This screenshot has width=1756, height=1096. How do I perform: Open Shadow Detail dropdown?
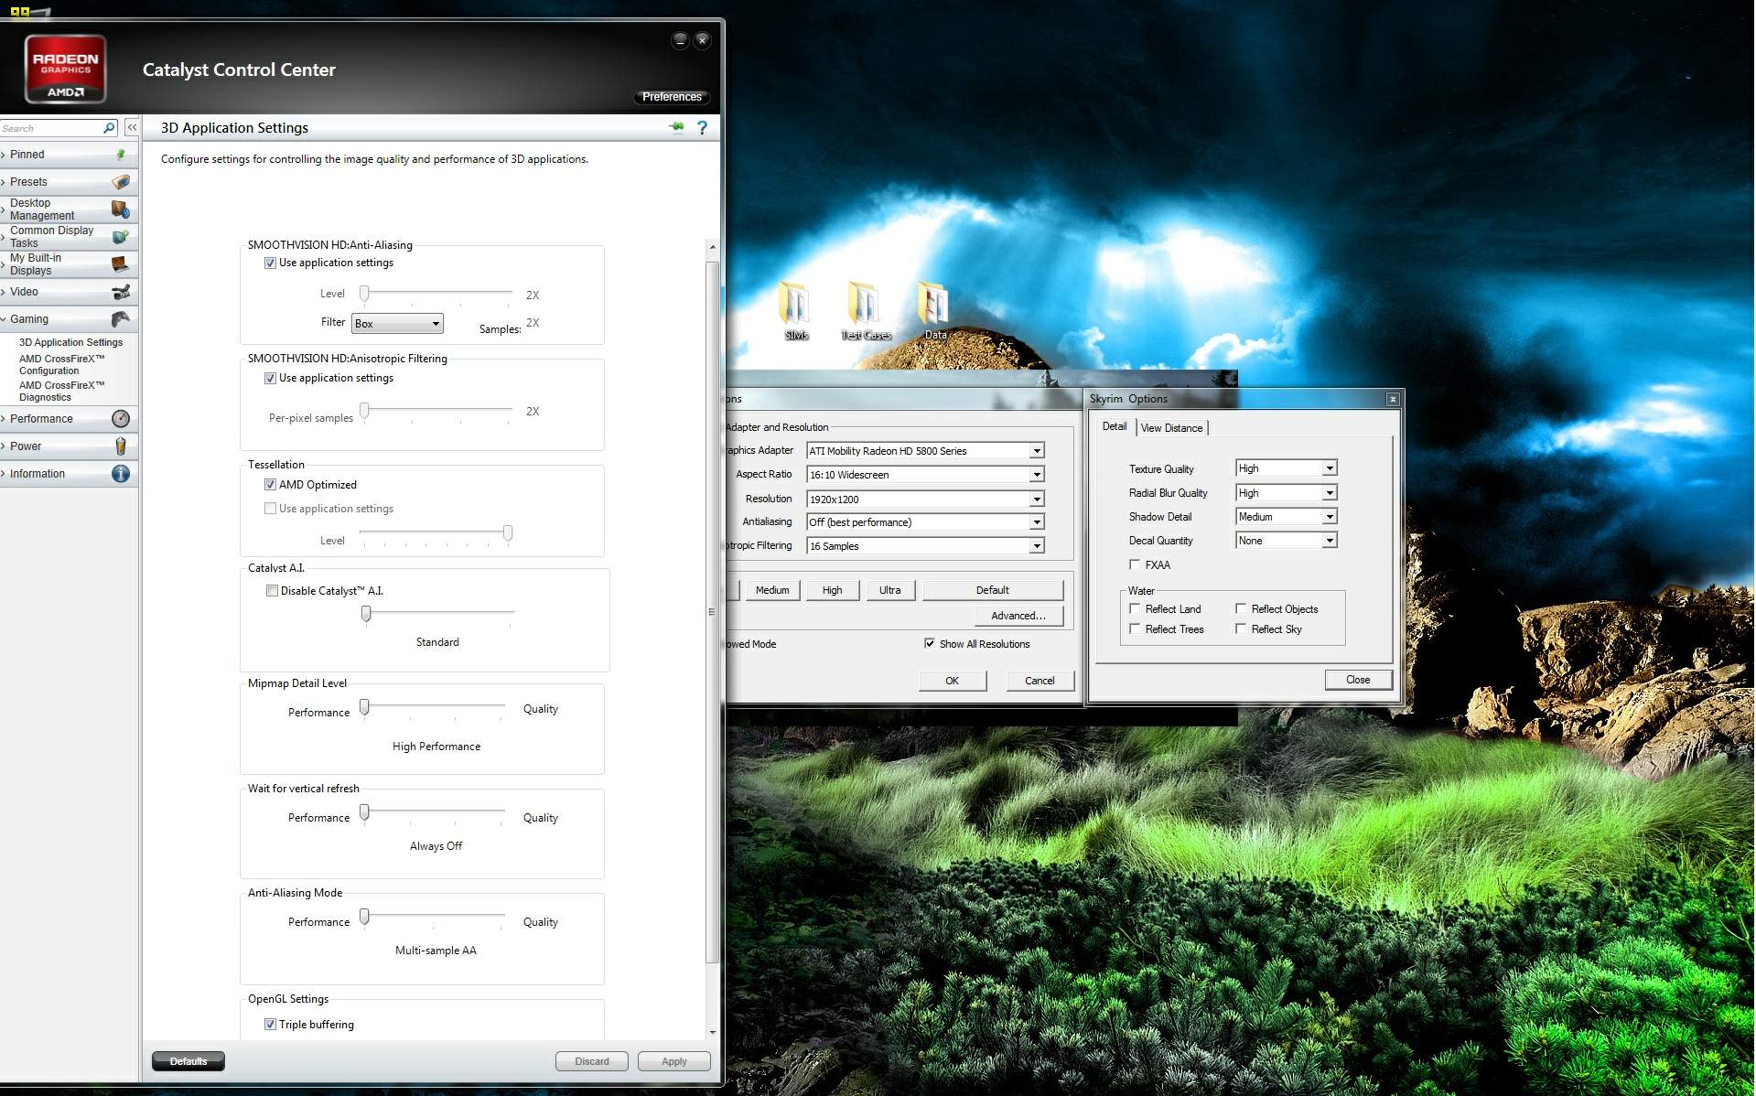click(x=1286, y=516)
